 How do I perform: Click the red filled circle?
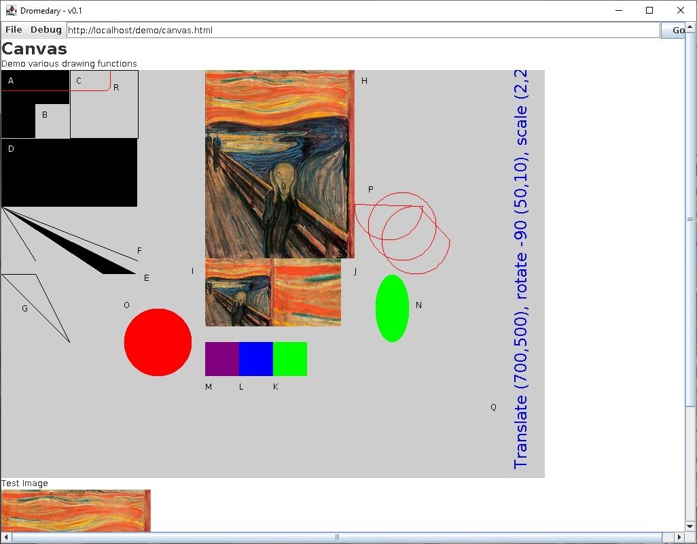[158, 342]
